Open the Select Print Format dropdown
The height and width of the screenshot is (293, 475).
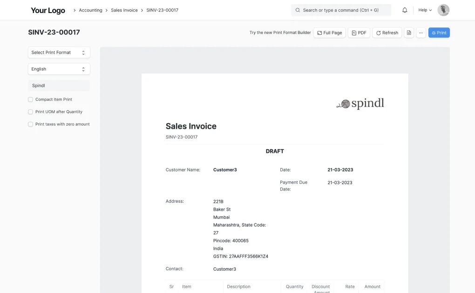pyautogui.click(x=59, y=53)
